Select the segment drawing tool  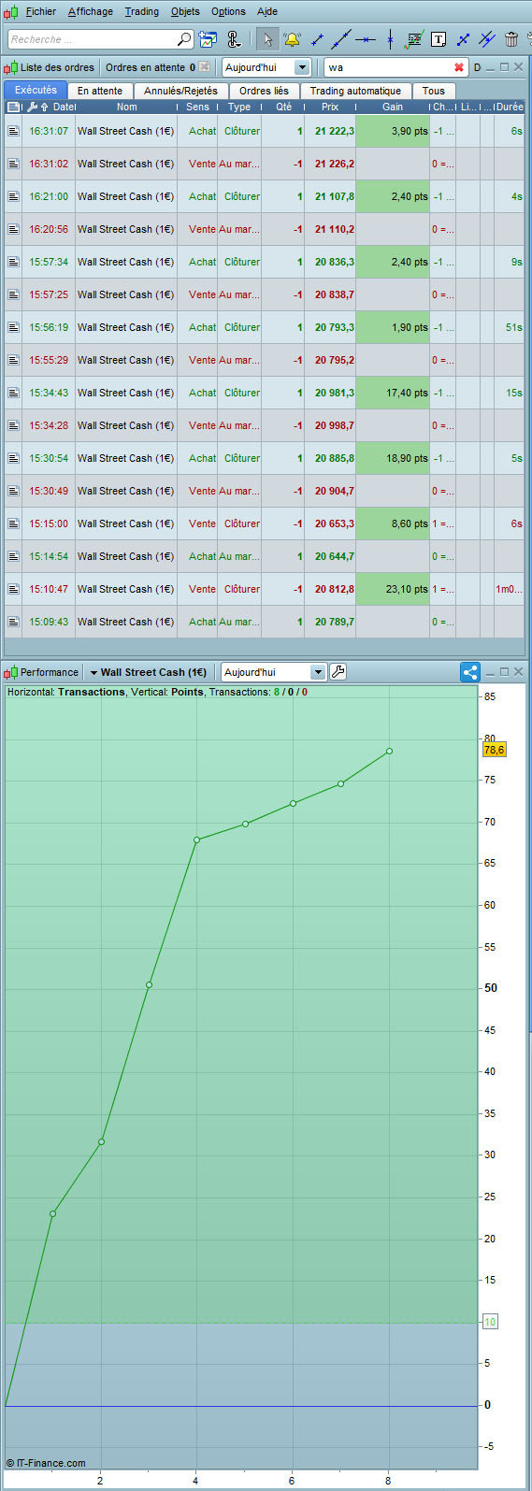tap(317, 39)
